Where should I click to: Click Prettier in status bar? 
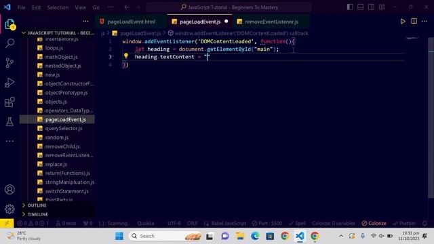click(404, 223)
